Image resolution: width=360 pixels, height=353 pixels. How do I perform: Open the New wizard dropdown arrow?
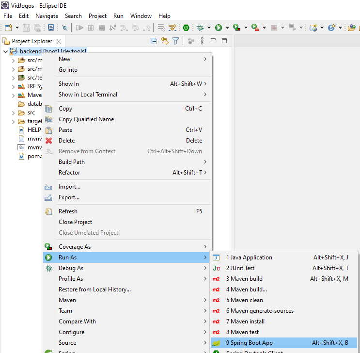click(17, 28)
